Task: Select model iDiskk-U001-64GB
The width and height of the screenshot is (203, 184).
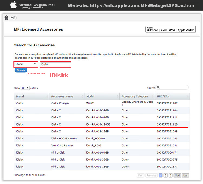Action: pyautogui.click(x=97, y=152)
